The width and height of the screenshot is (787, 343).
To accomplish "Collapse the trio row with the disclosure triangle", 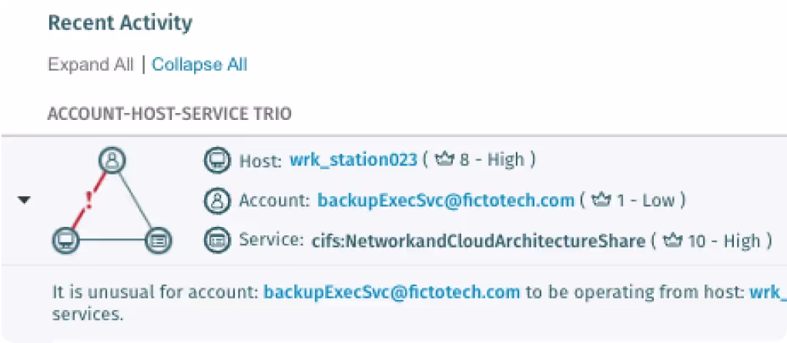I will (x=24, y=200).
